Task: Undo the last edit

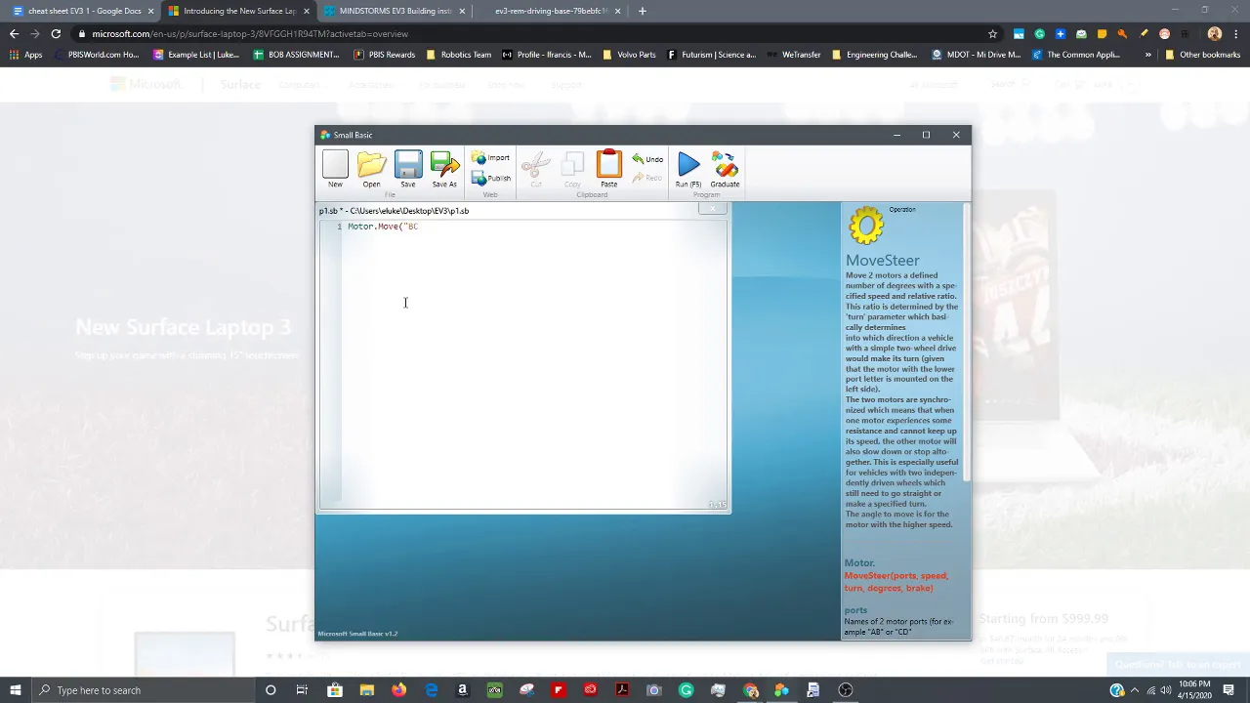Action: [x=647, y=159]
